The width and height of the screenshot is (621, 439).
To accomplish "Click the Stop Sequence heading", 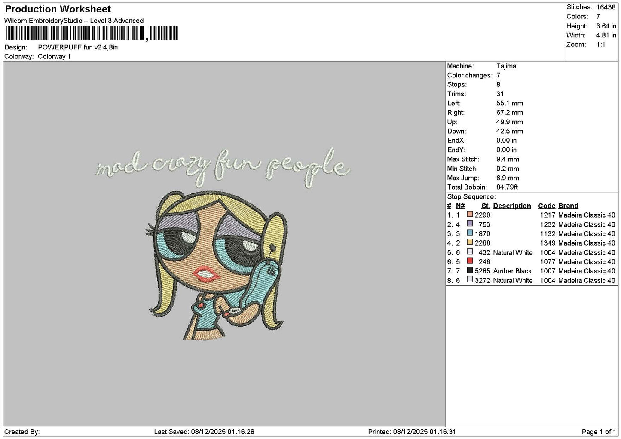I will point(471,197).
